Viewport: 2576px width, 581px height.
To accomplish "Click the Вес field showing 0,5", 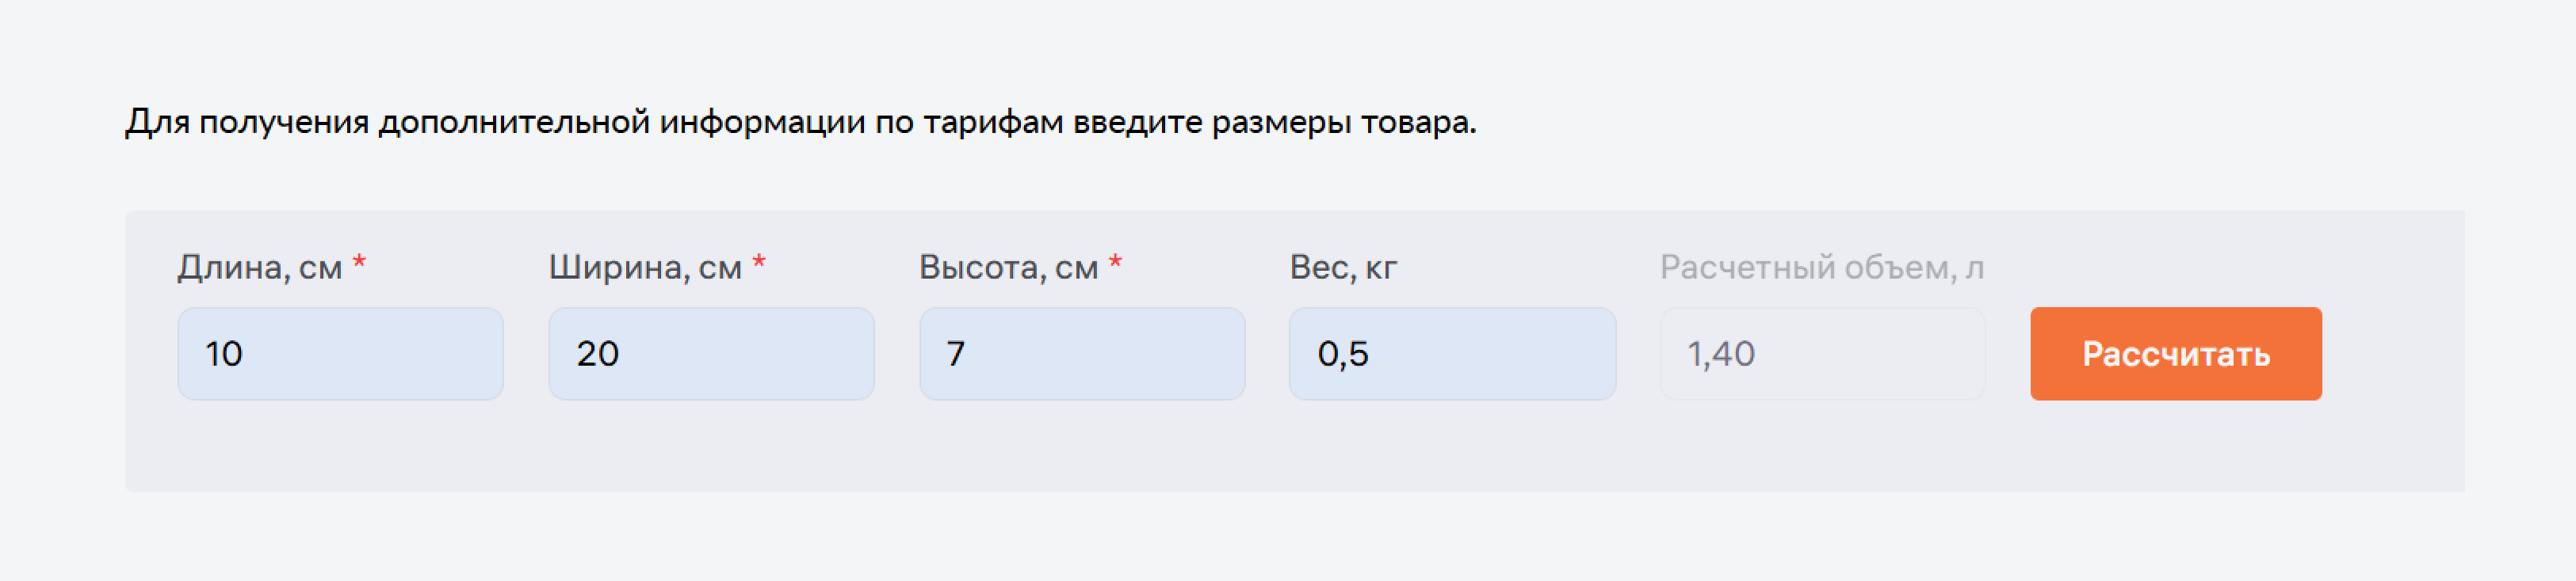I will click(x=1452, y=353).
